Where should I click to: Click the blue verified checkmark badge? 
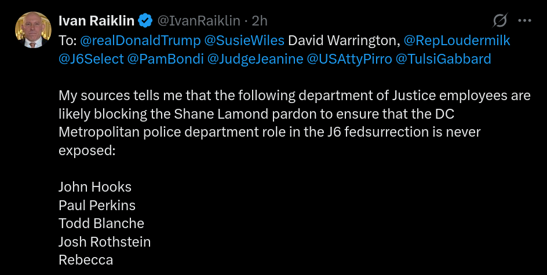pos(145,21)
